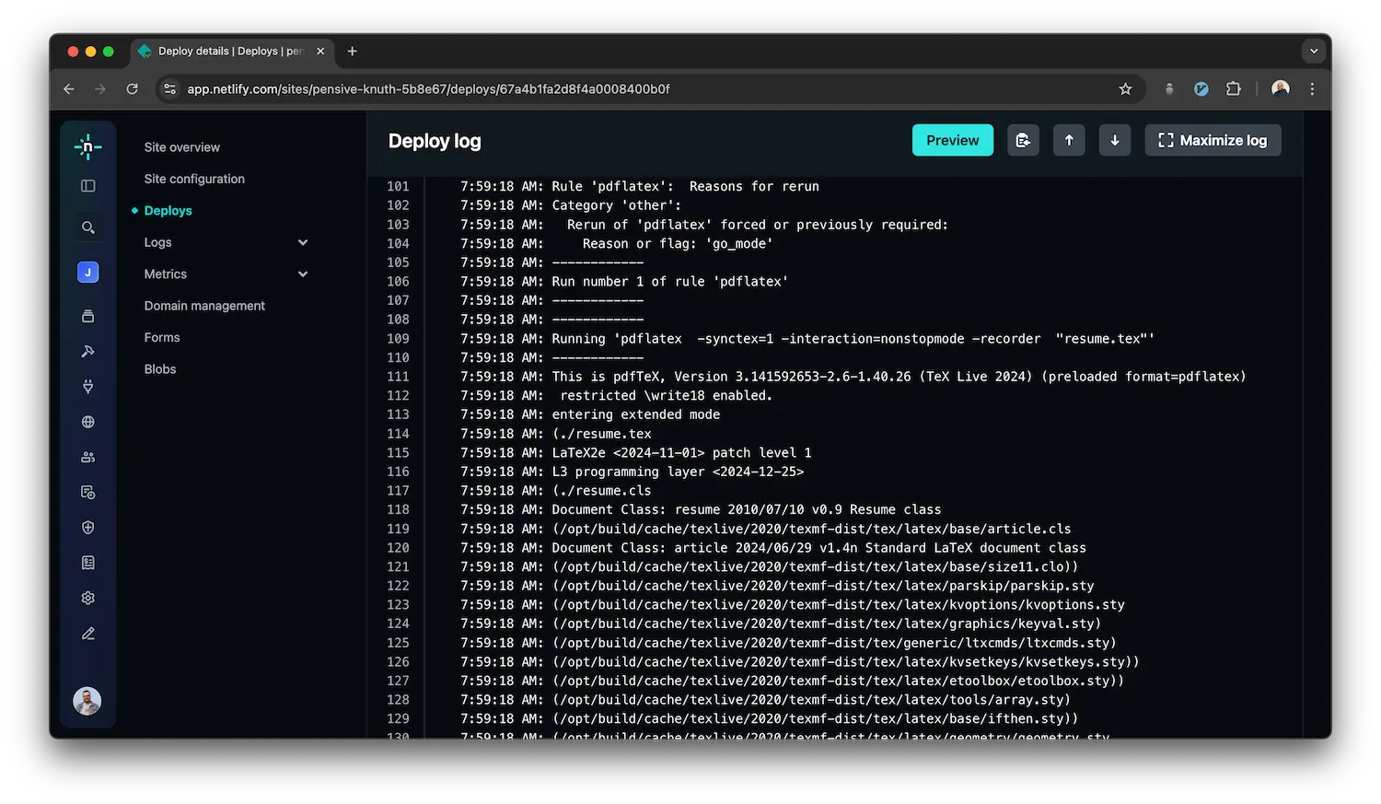Jump to bottom of log with down arrow

(1115, 140)
